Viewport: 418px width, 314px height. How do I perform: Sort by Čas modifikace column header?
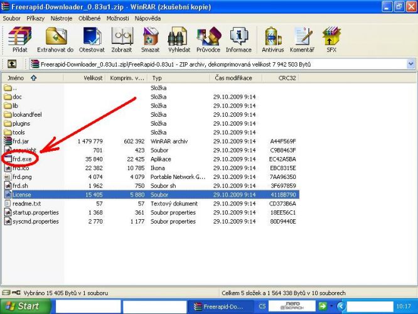(x=236, y=78)
